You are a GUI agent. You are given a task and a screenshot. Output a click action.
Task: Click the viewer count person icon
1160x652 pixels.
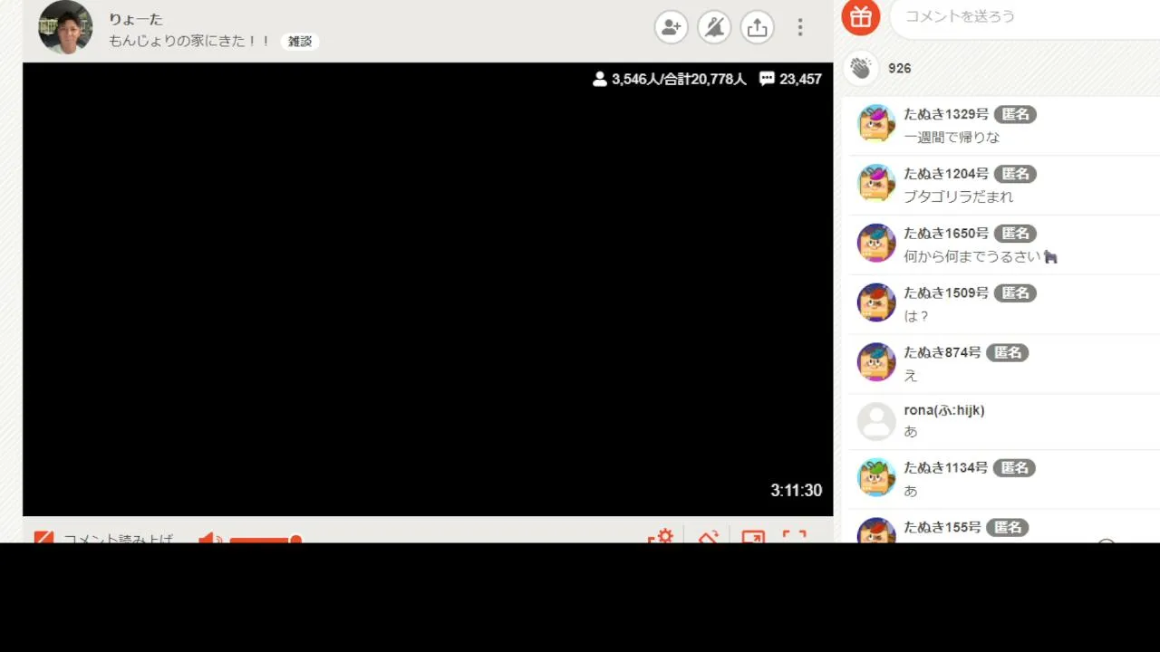599,79
